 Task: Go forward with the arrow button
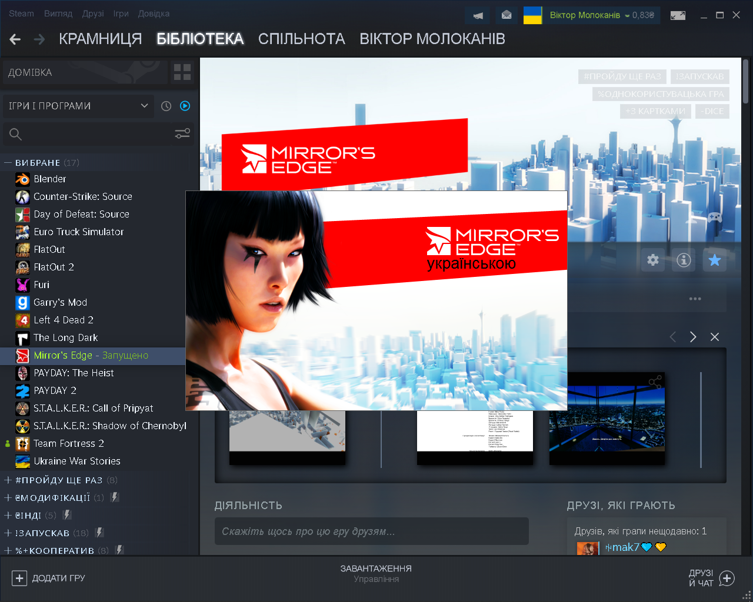pos(39,39)
